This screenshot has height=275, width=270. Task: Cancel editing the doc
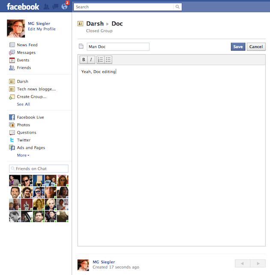(256, 47)
